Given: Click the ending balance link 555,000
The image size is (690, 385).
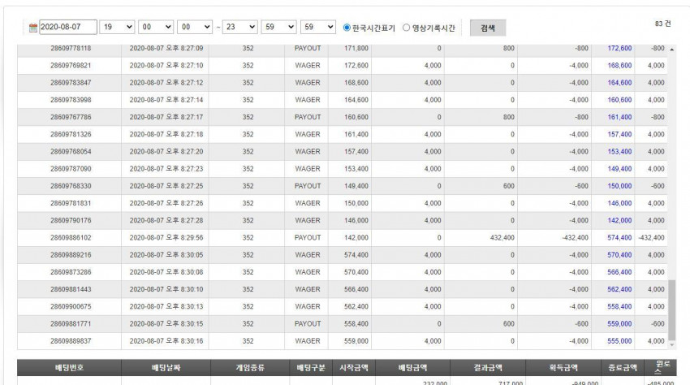Looking at the screenshot, I should click(x=619, y=341).
